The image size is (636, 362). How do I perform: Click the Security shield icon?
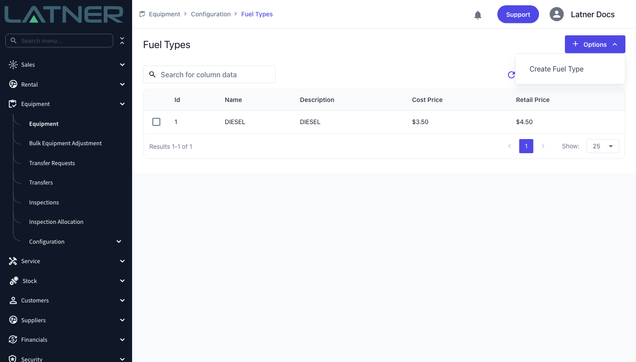pos(13,359)
